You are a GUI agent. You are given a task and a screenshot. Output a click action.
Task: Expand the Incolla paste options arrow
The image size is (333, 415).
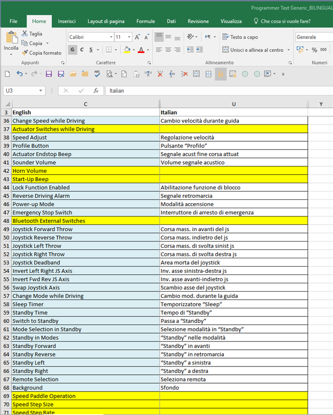11,55
